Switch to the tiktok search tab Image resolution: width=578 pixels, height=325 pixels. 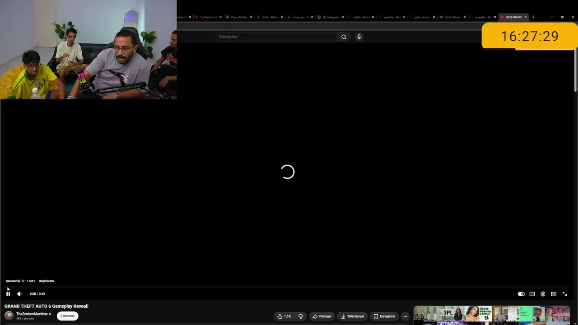(x=269, y=17)
